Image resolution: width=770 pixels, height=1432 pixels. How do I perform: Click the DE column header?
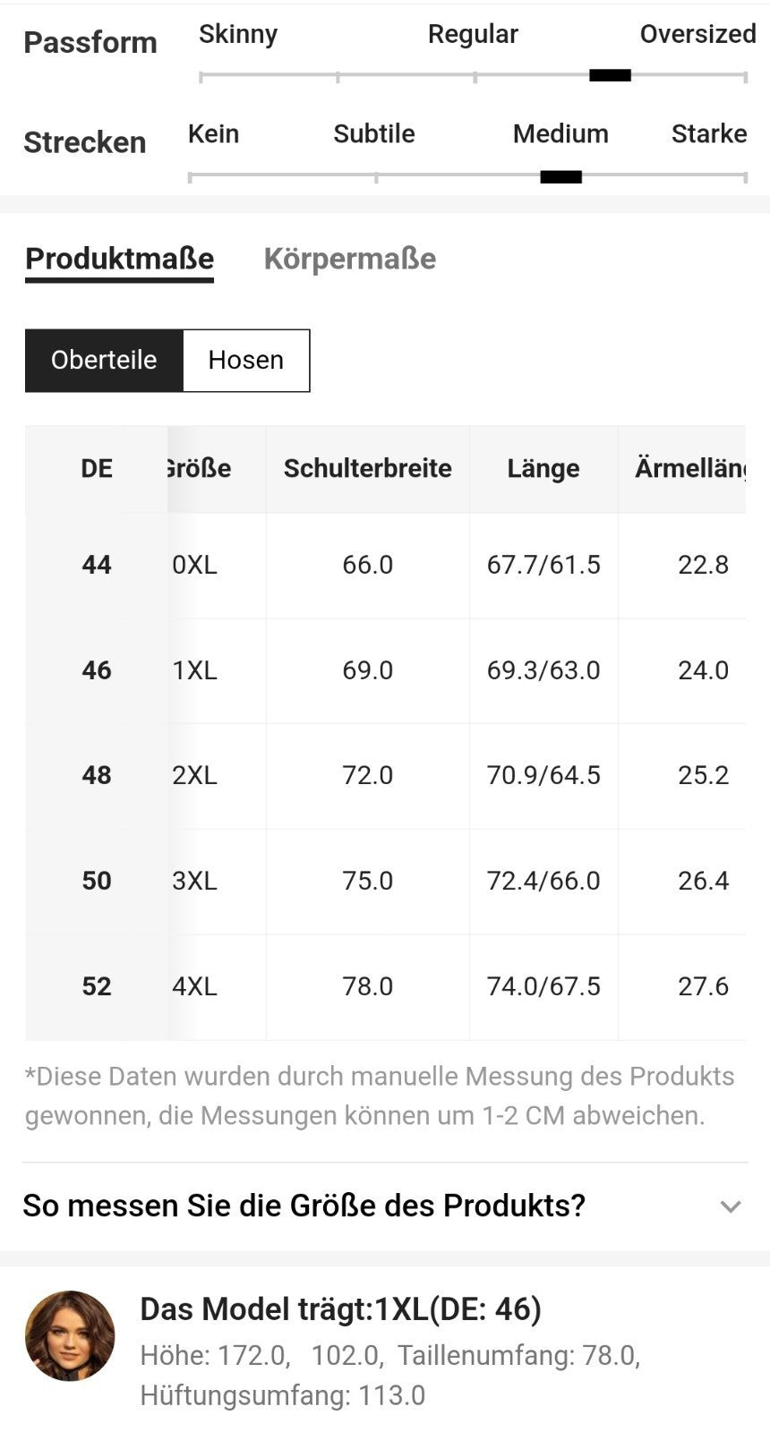(97, 468)
